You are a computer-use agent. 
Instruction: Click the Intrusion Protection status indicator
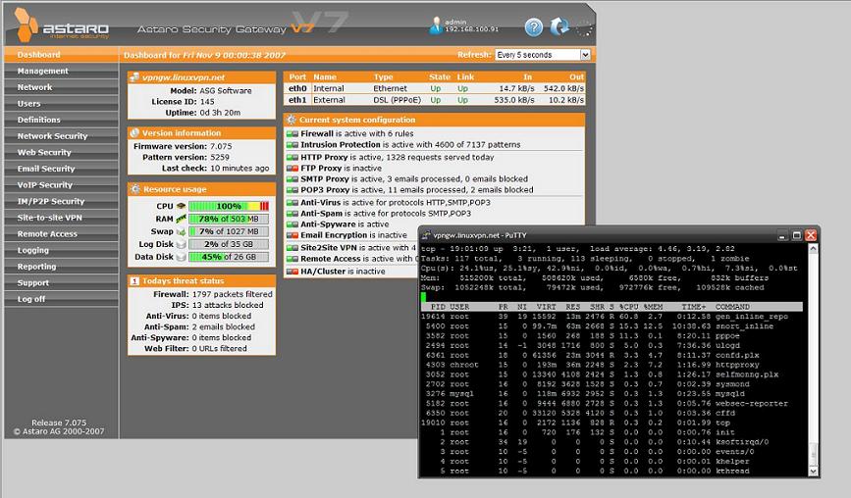[292, 145]
